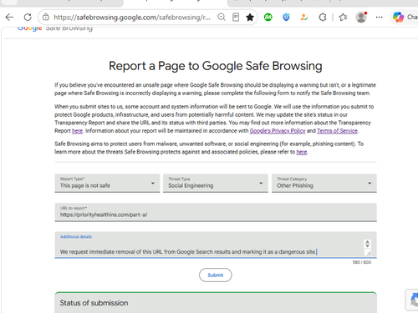Image resolution: width=418 pixels, height=313 pixels.
Task: Click the Google Safe Browsing logo
Action: (55, 28)
